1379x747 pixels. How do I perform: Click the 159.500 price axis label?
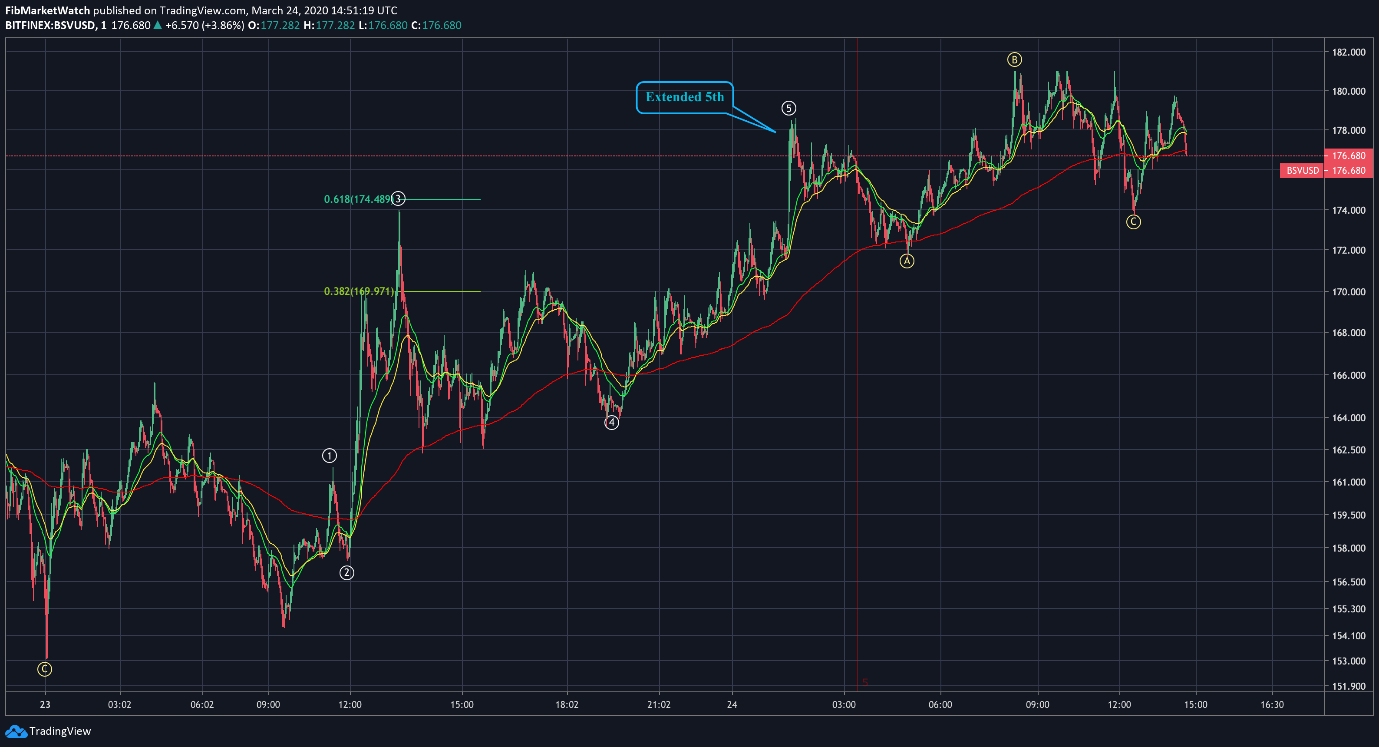pos(1349,515)
